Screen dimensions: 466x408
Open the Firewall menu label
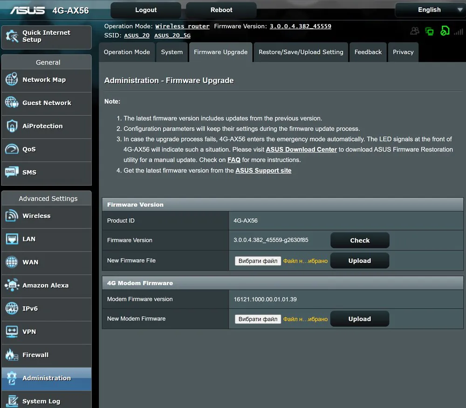pyautogui.click(x=35, y=355)
